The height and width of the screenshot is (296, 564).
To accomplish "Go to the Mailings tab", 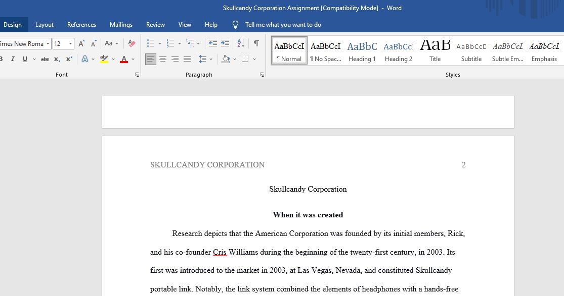I will click(x=121, y=24).
